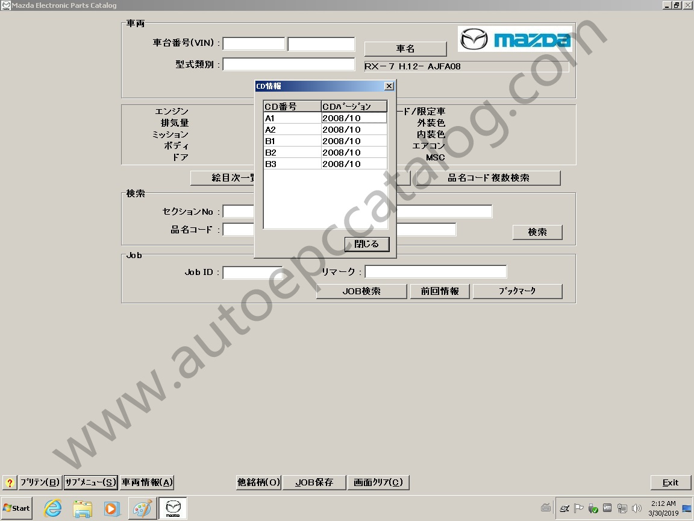
Task: Click the 車名 button
Action: [405, 49]
